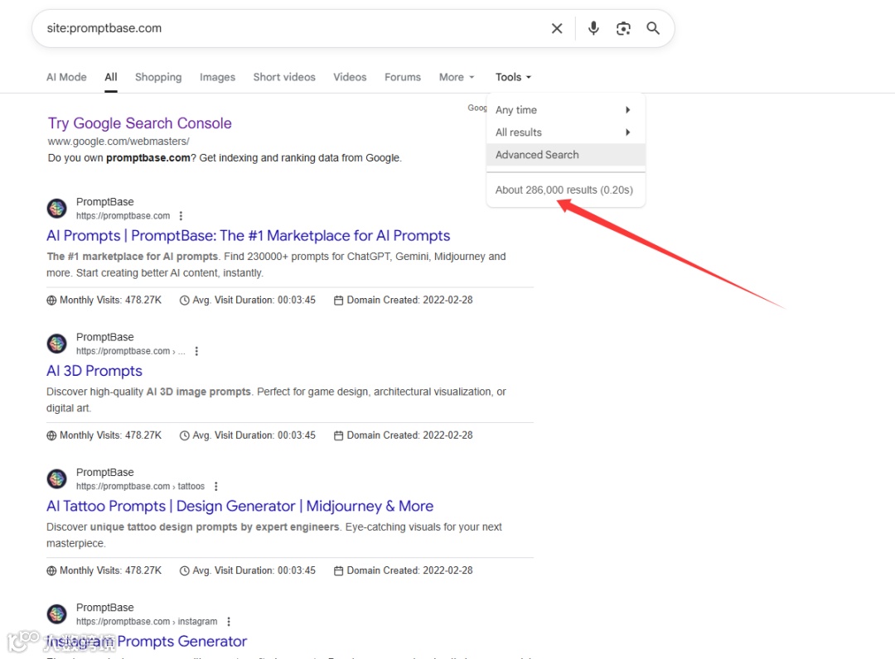Image resolution: width=895 pixels, height=659 pixels.
Task: Click the AI 3D image prompts description snippet
Action: click(276, 400)
